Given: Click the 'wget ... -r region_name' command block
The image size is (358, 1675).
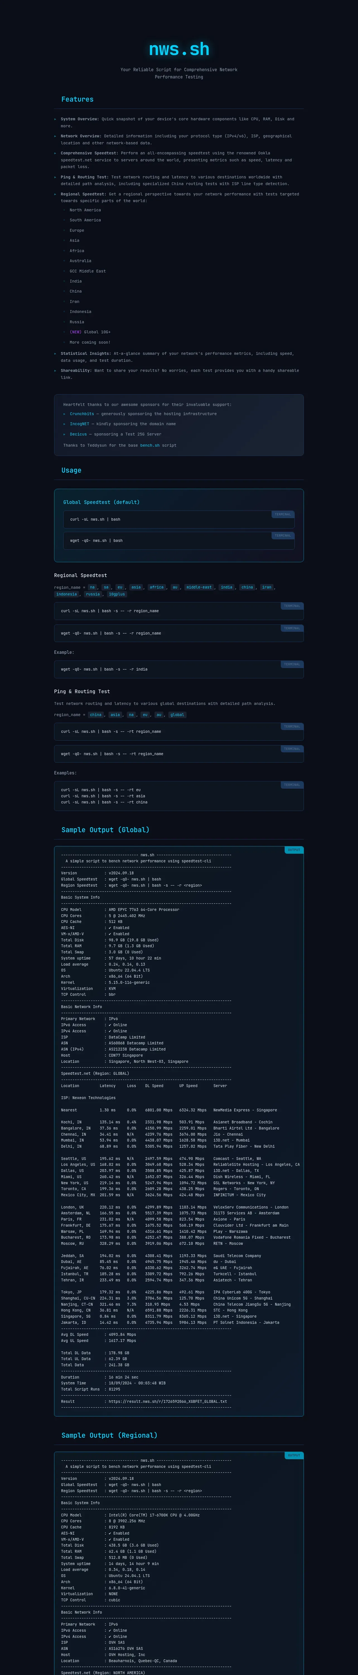Looking at the screenshot, I should point(179,633).
